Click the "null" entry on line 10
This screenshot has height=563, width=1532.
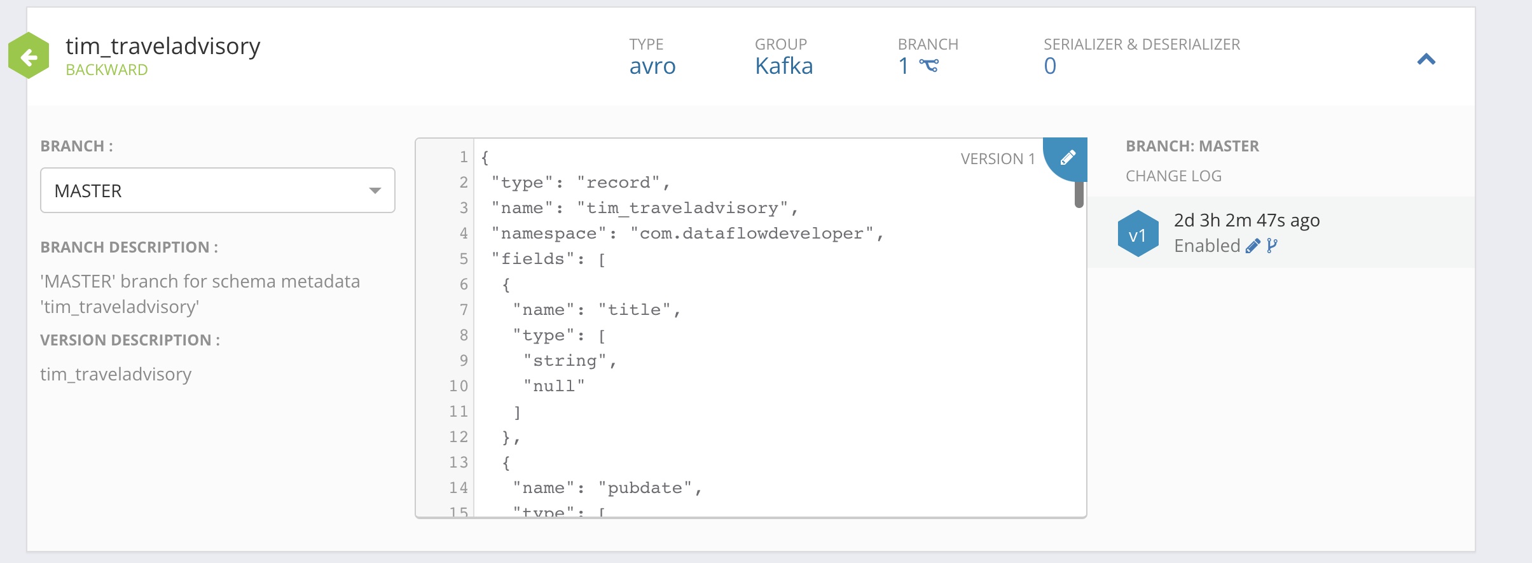click(554, 386)
